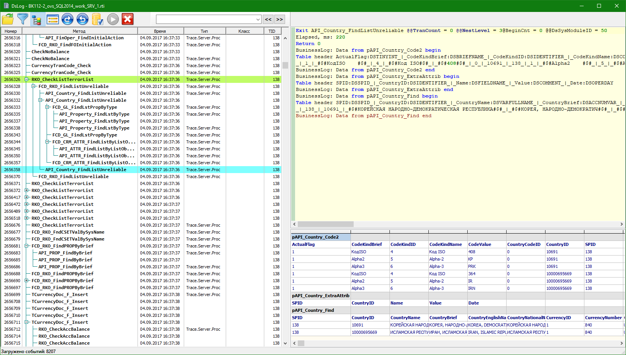The image size is (626, 355).
Task: Click the blue counter-clockwise arrow icon
Action: (82, 19)
